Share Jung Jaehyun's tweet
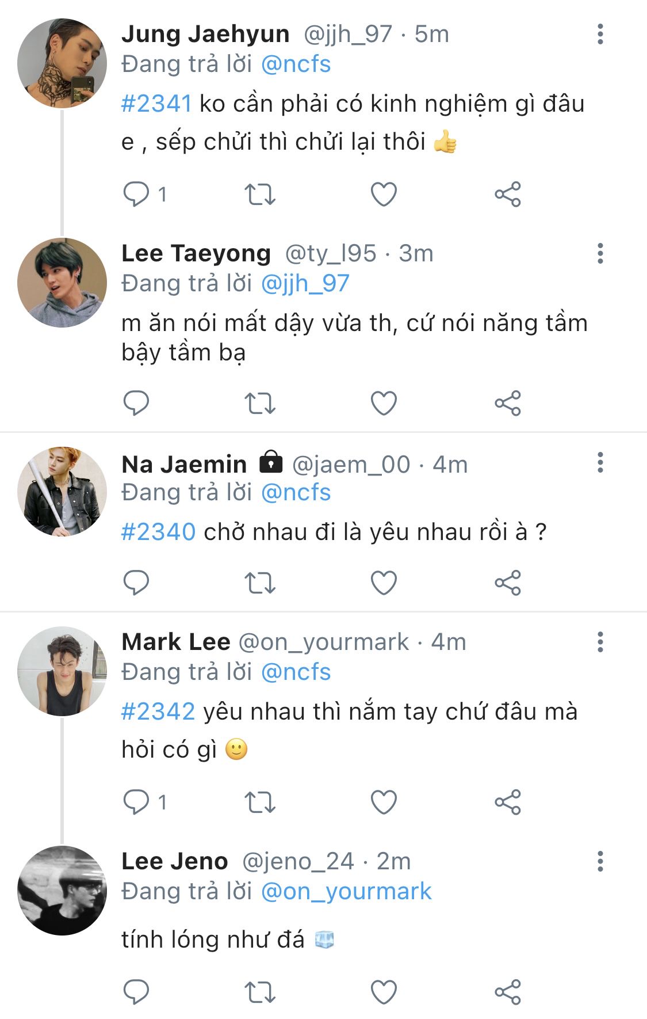The width and height of the screenshot is (647, 1019). click(507, 194)
